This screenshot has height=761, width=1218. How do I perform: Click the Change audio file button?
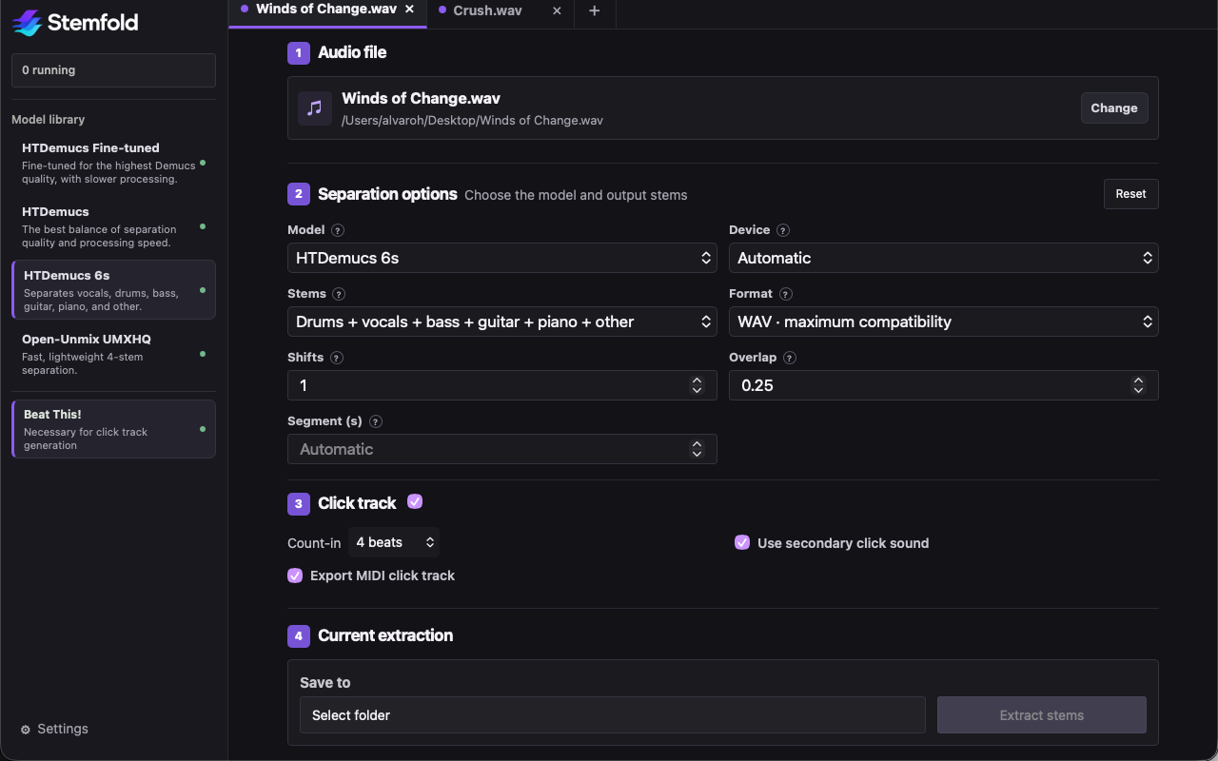(x=1114, y=108)
